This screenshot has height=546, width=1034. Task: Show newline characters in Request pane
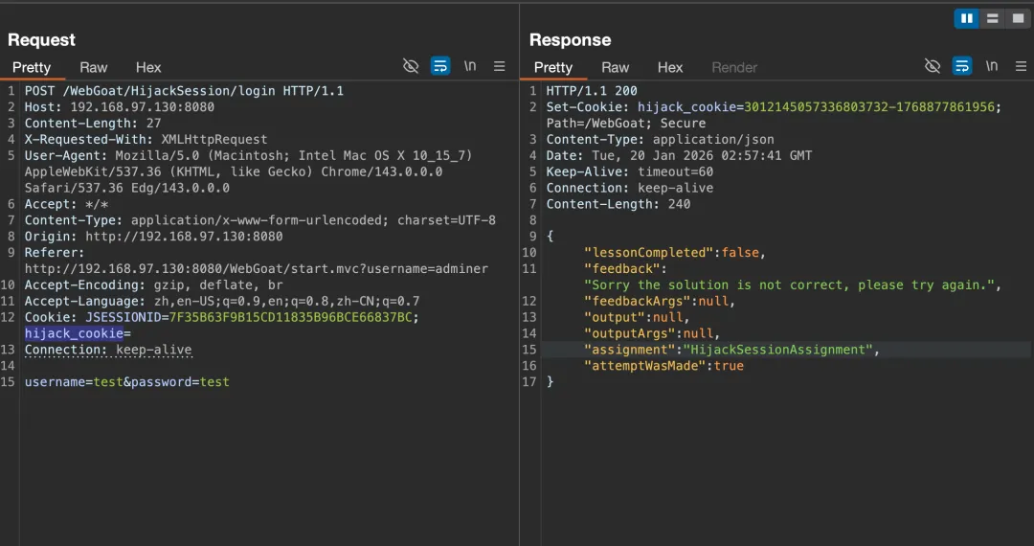tap(470, 66)
